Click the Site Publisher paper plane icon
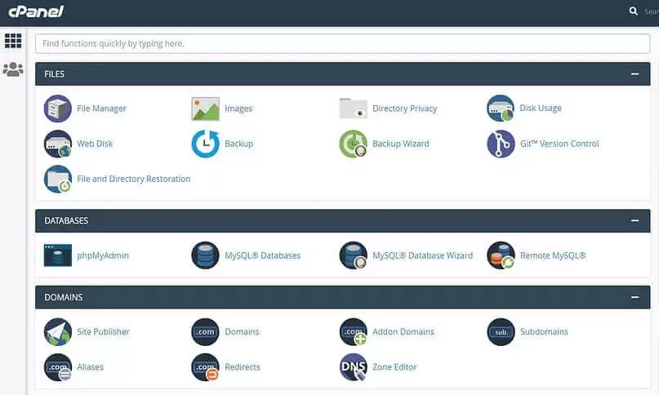This screenshot has height=395, width=659. click(x=58, y=331)
